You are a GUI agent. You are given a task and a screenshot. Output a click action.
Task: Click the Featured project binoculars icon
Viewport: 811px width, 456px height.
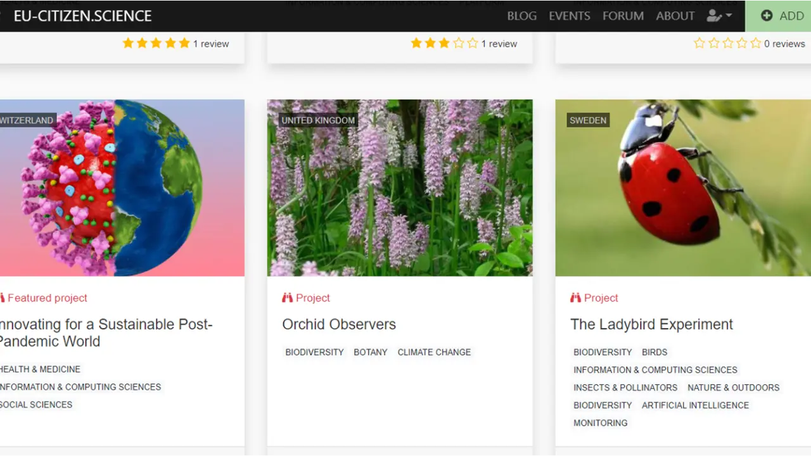point(2,298)
